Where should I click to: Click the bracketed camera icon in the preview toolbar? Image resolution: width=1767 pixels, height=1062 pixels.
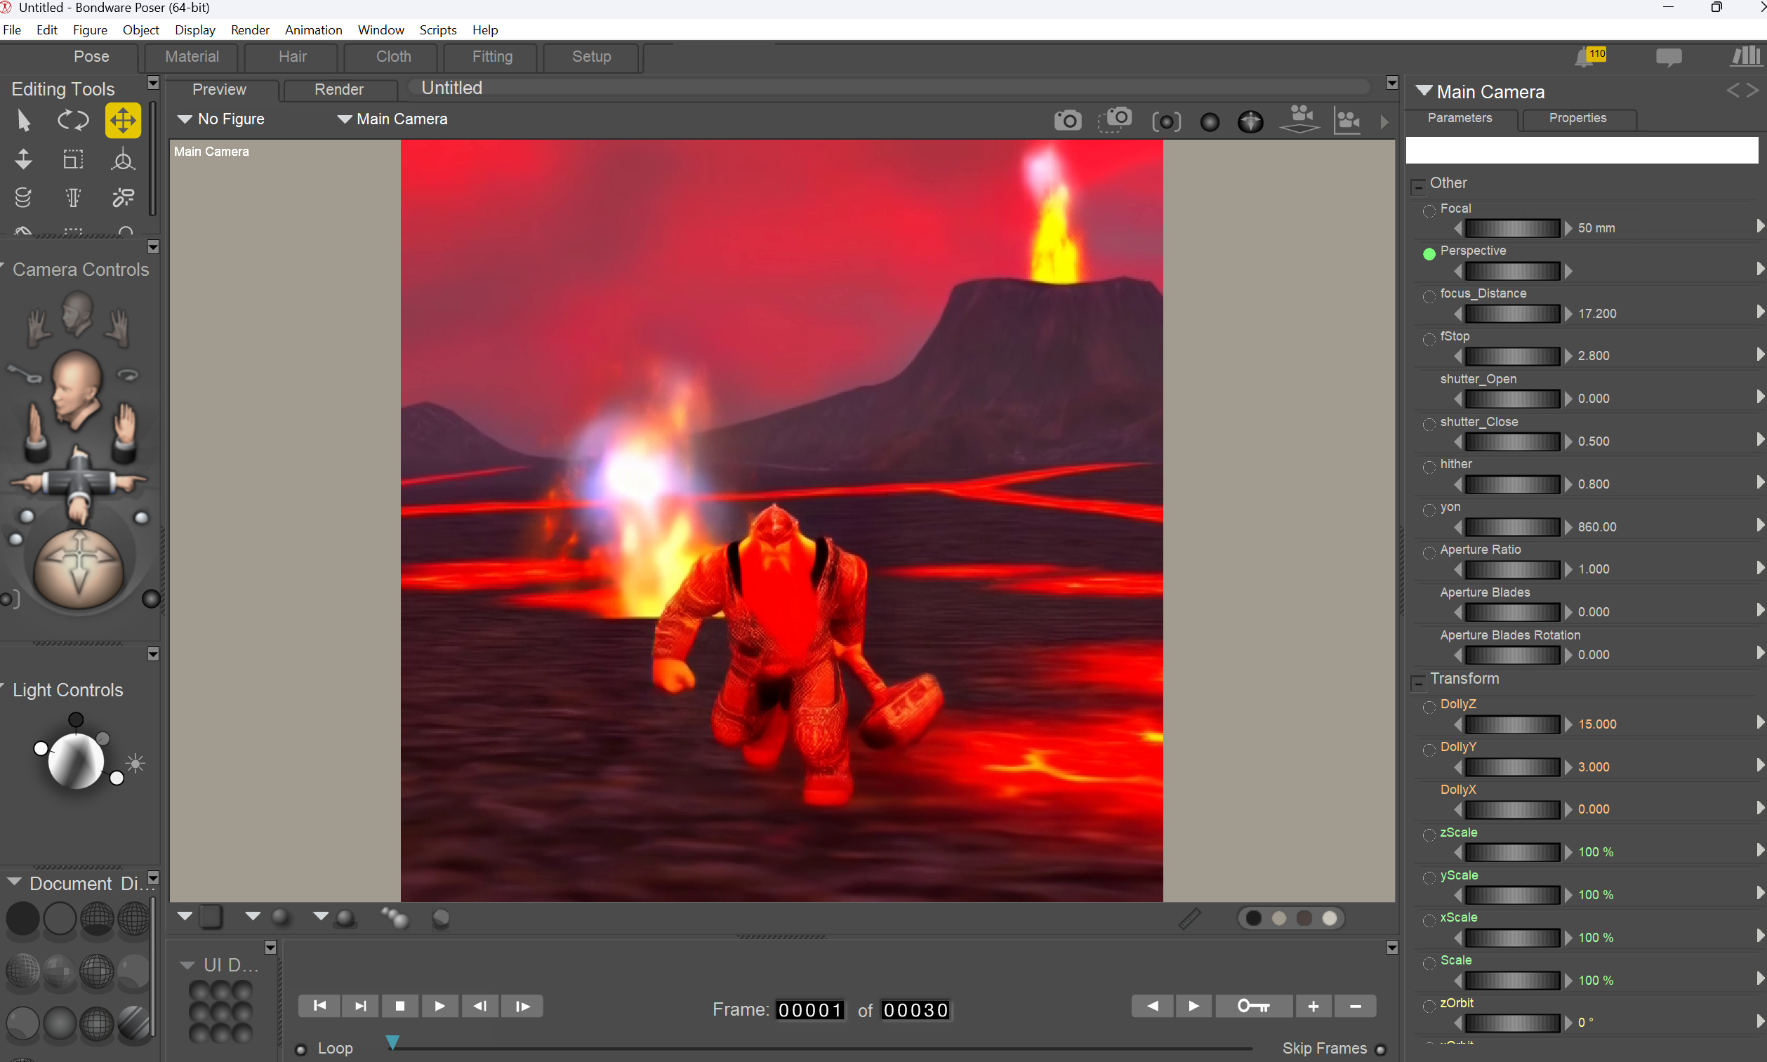point(1167,121)
